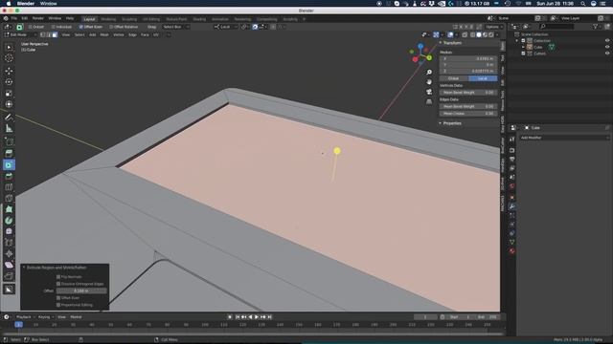
Task: Toggle the camera view icon
Action: (x=429, y=92)
